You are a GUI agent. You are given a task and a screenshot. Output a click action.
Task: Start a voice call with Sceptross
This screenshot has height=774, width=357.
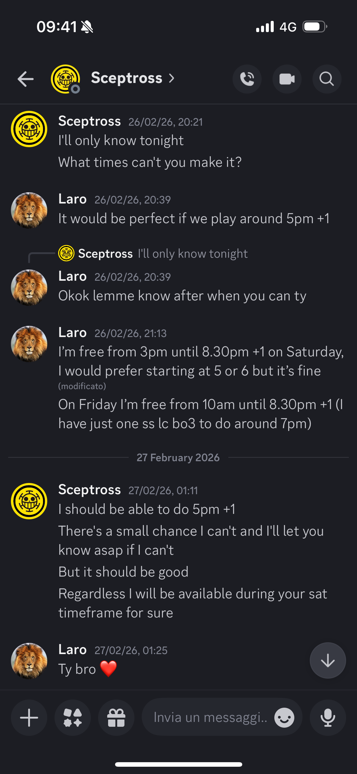click(247, 79)
